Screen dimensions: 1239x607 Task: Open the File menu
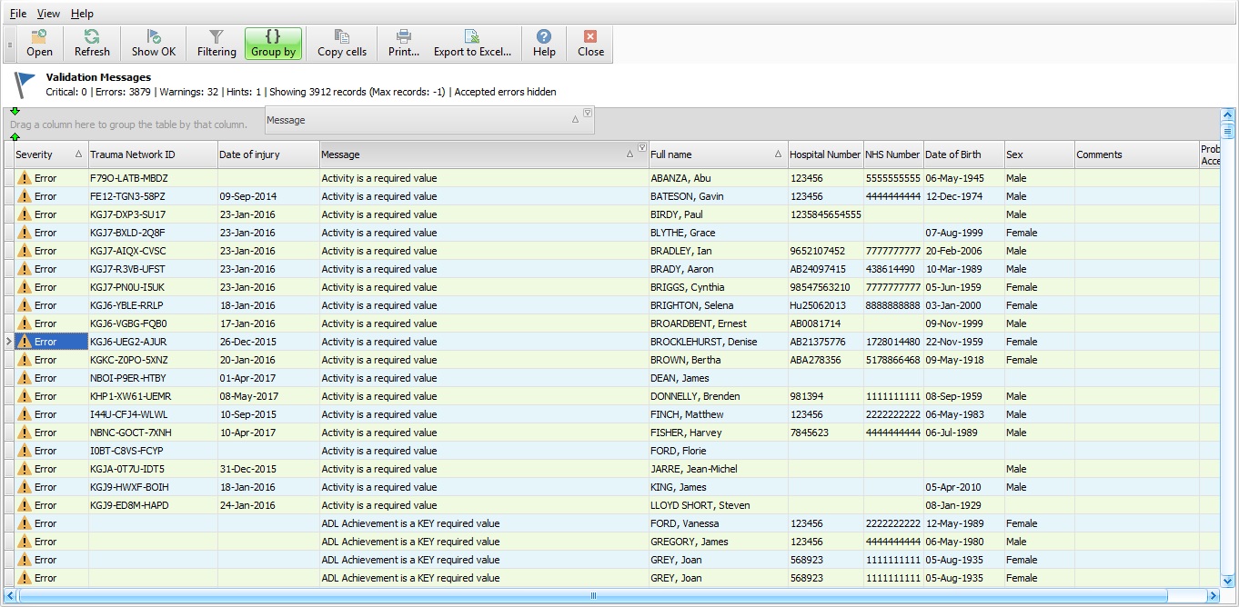click(x=18, y=14)
